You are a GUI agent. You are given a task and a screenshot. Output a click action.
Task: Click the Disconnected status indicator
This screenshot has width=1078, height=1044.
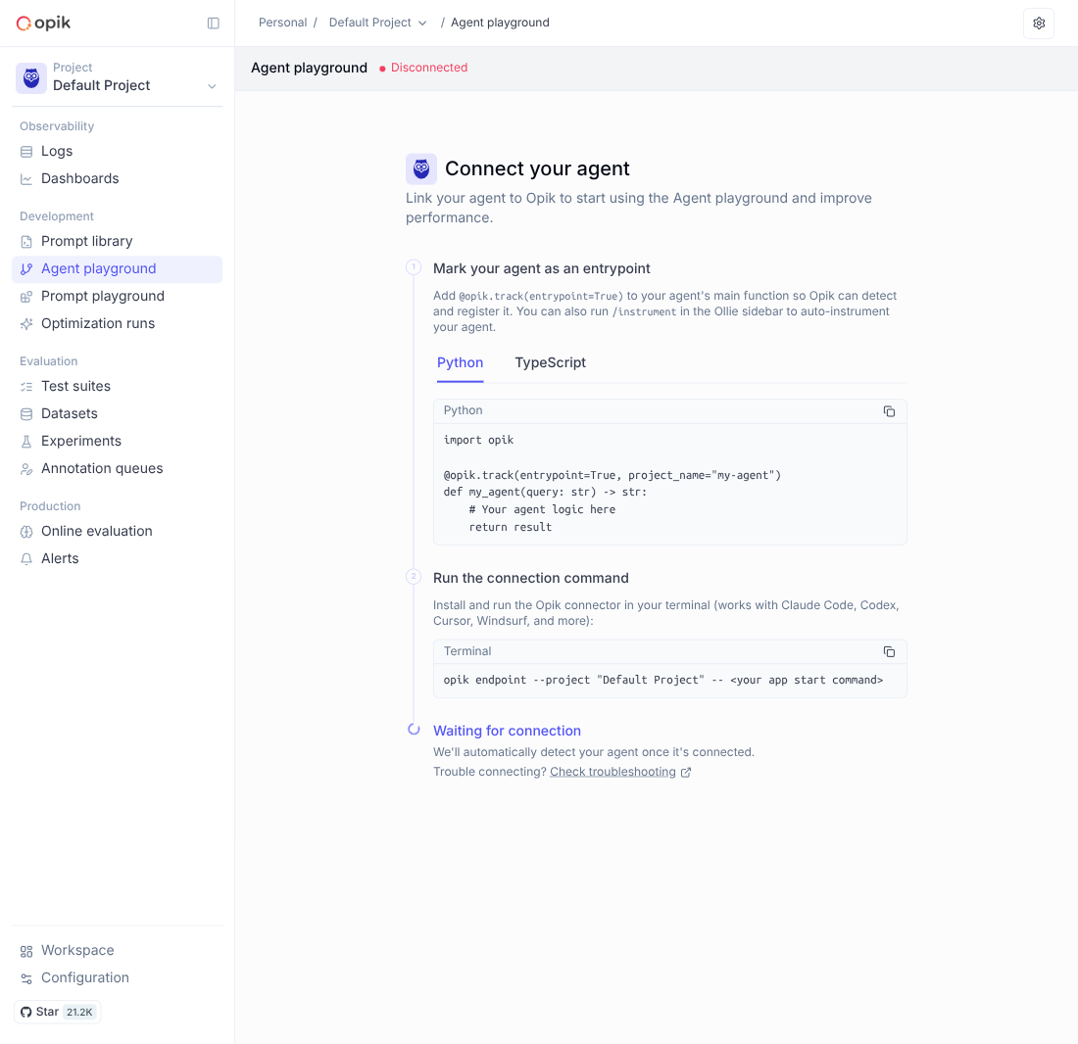(x=423, y=68)
